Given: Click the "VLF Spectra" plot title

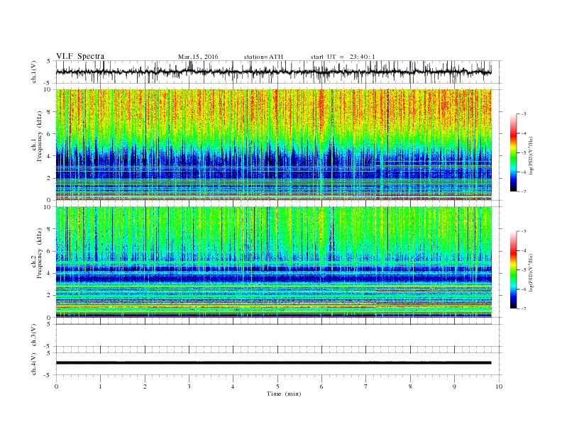Looking at the screenshot, I should click(x=80, y=56).
